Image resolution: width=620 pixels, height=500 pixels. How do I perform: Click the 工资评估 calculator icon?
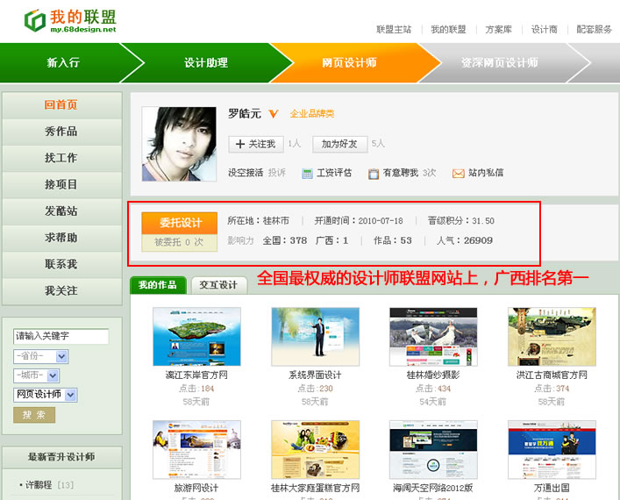coord(307,174)
